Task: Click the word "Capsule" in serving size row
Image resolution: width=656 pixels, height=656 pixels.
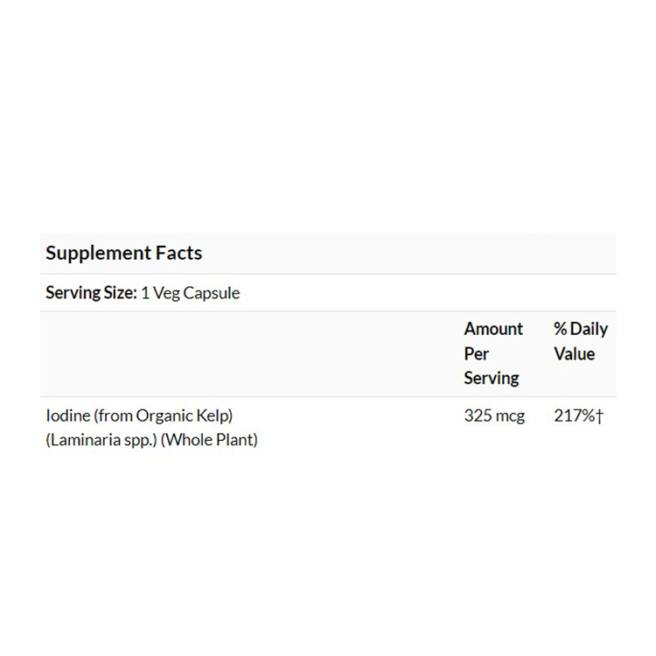Action: click(210, 293)
